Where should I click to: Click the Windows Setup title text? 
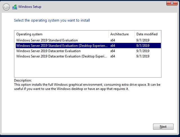pyautogui.click(x=30, y=7)
